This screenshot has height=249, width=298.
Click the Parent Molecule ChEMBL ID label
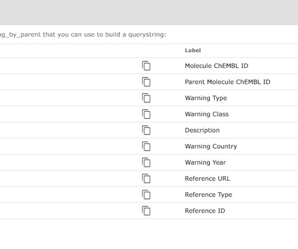tap(228, 82)
